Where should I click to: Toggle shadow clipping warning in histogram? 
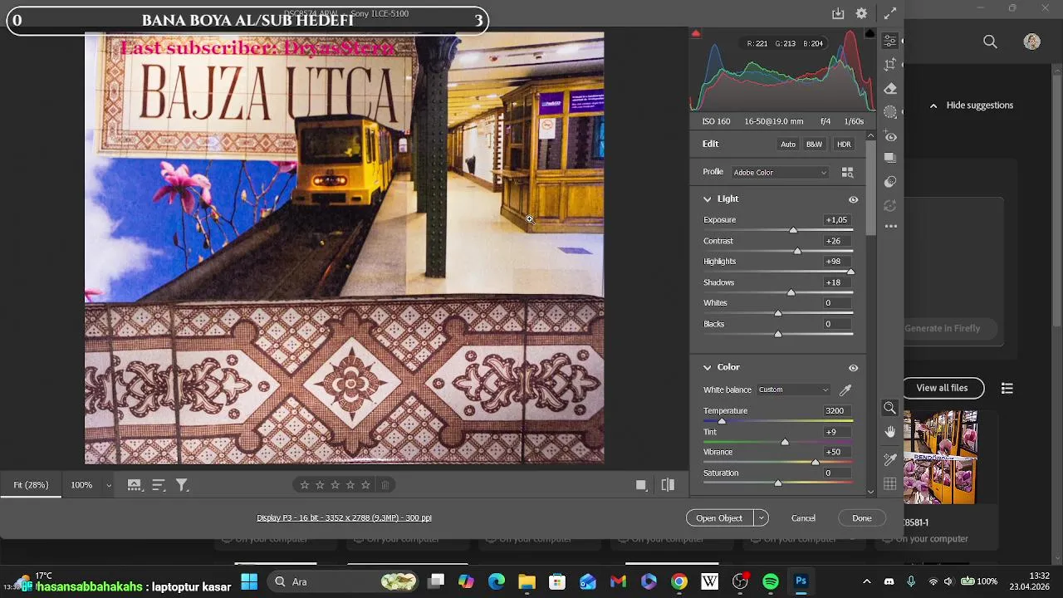tap(696, 34)
